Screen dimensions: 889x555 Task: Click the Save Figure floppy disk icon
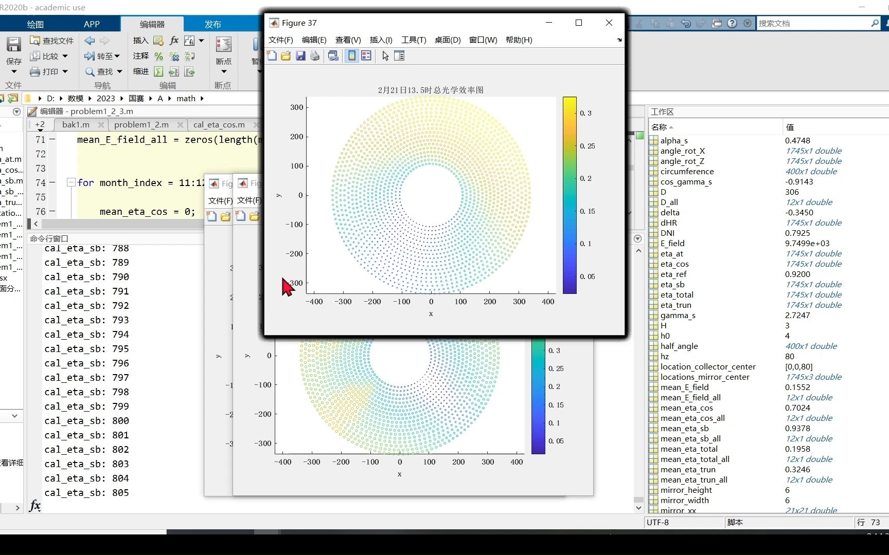[300, 56]
